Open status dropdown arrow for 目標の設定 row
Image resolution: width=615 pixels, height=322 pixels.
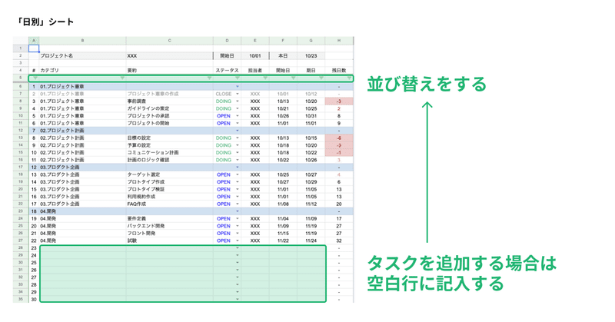tap(238, 138)
